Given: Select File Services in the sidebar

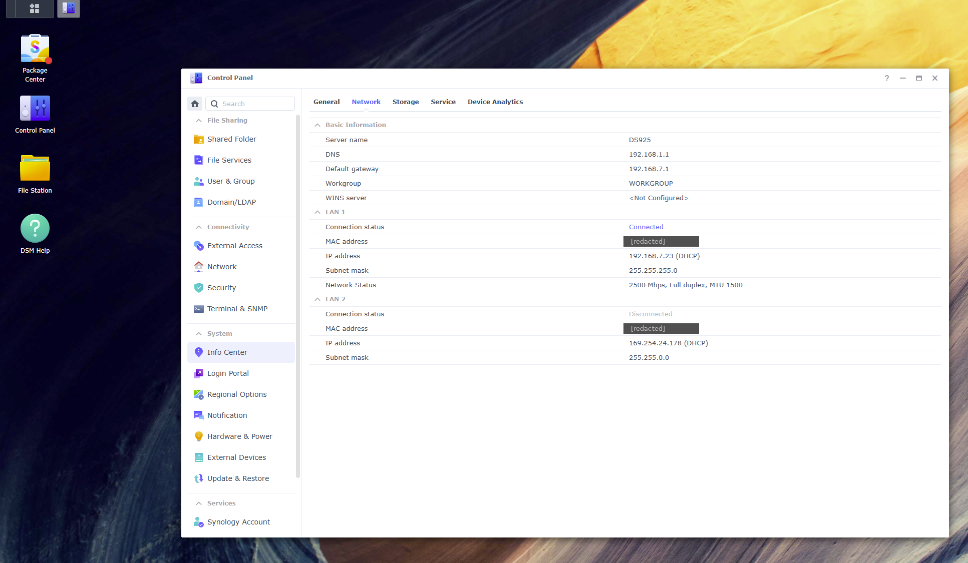Looking at the screenshot, I should pyautogui.click(x=229, y=160).
